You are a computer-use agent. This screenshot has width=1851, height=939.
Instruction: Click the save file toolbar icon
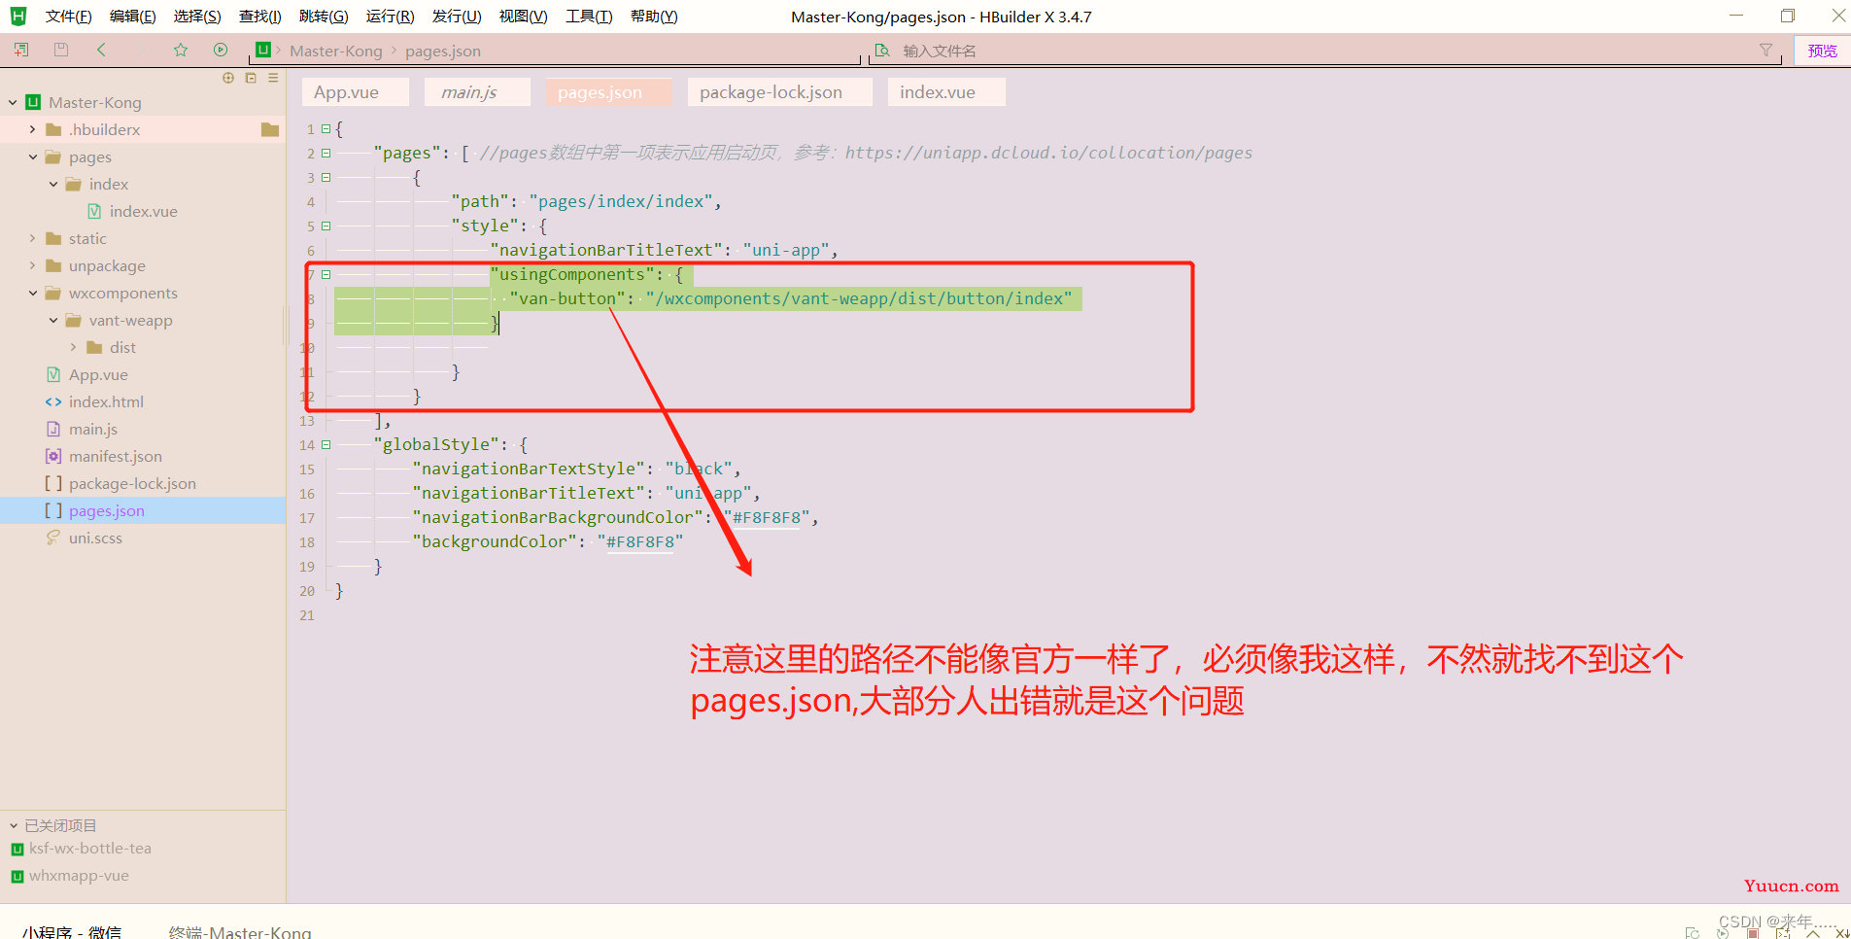click(61, 50)
